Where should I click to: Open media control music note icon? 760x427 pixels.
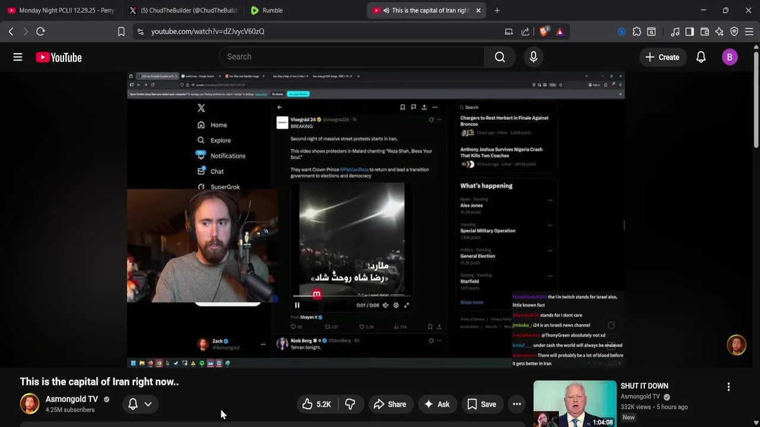pyautogui.click(x=675, y=31)
